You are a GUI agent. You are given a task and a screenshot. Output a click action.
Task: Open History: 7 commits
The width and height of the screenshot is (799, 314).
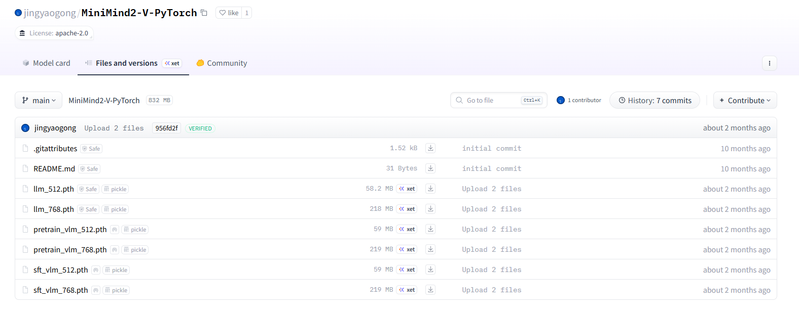(655, 100)
